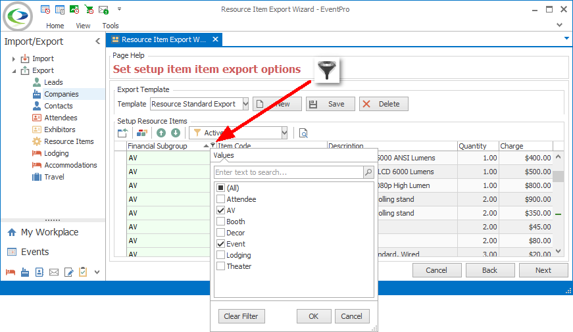The height and width of the screenshot is (332, 573).
Task: Select Companies under Export
Action: pyautogui.click(x=61, y=94)
